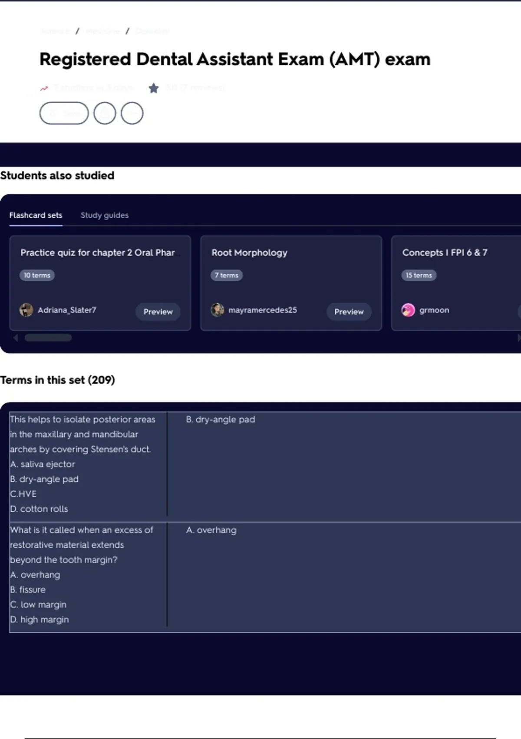Click the page title 'Registered Dental Assistant Exam (AMT) exam'

click(x=235, y=59)
